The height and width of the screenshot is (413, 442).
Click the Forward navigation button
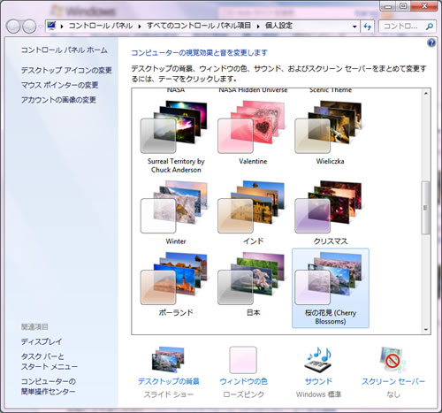[29, 27]
